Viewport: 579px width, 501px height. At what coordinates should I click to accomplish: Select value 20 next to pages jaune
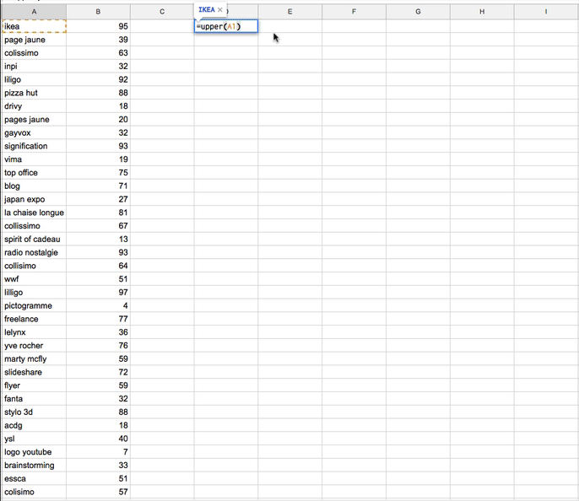point(98,119)
